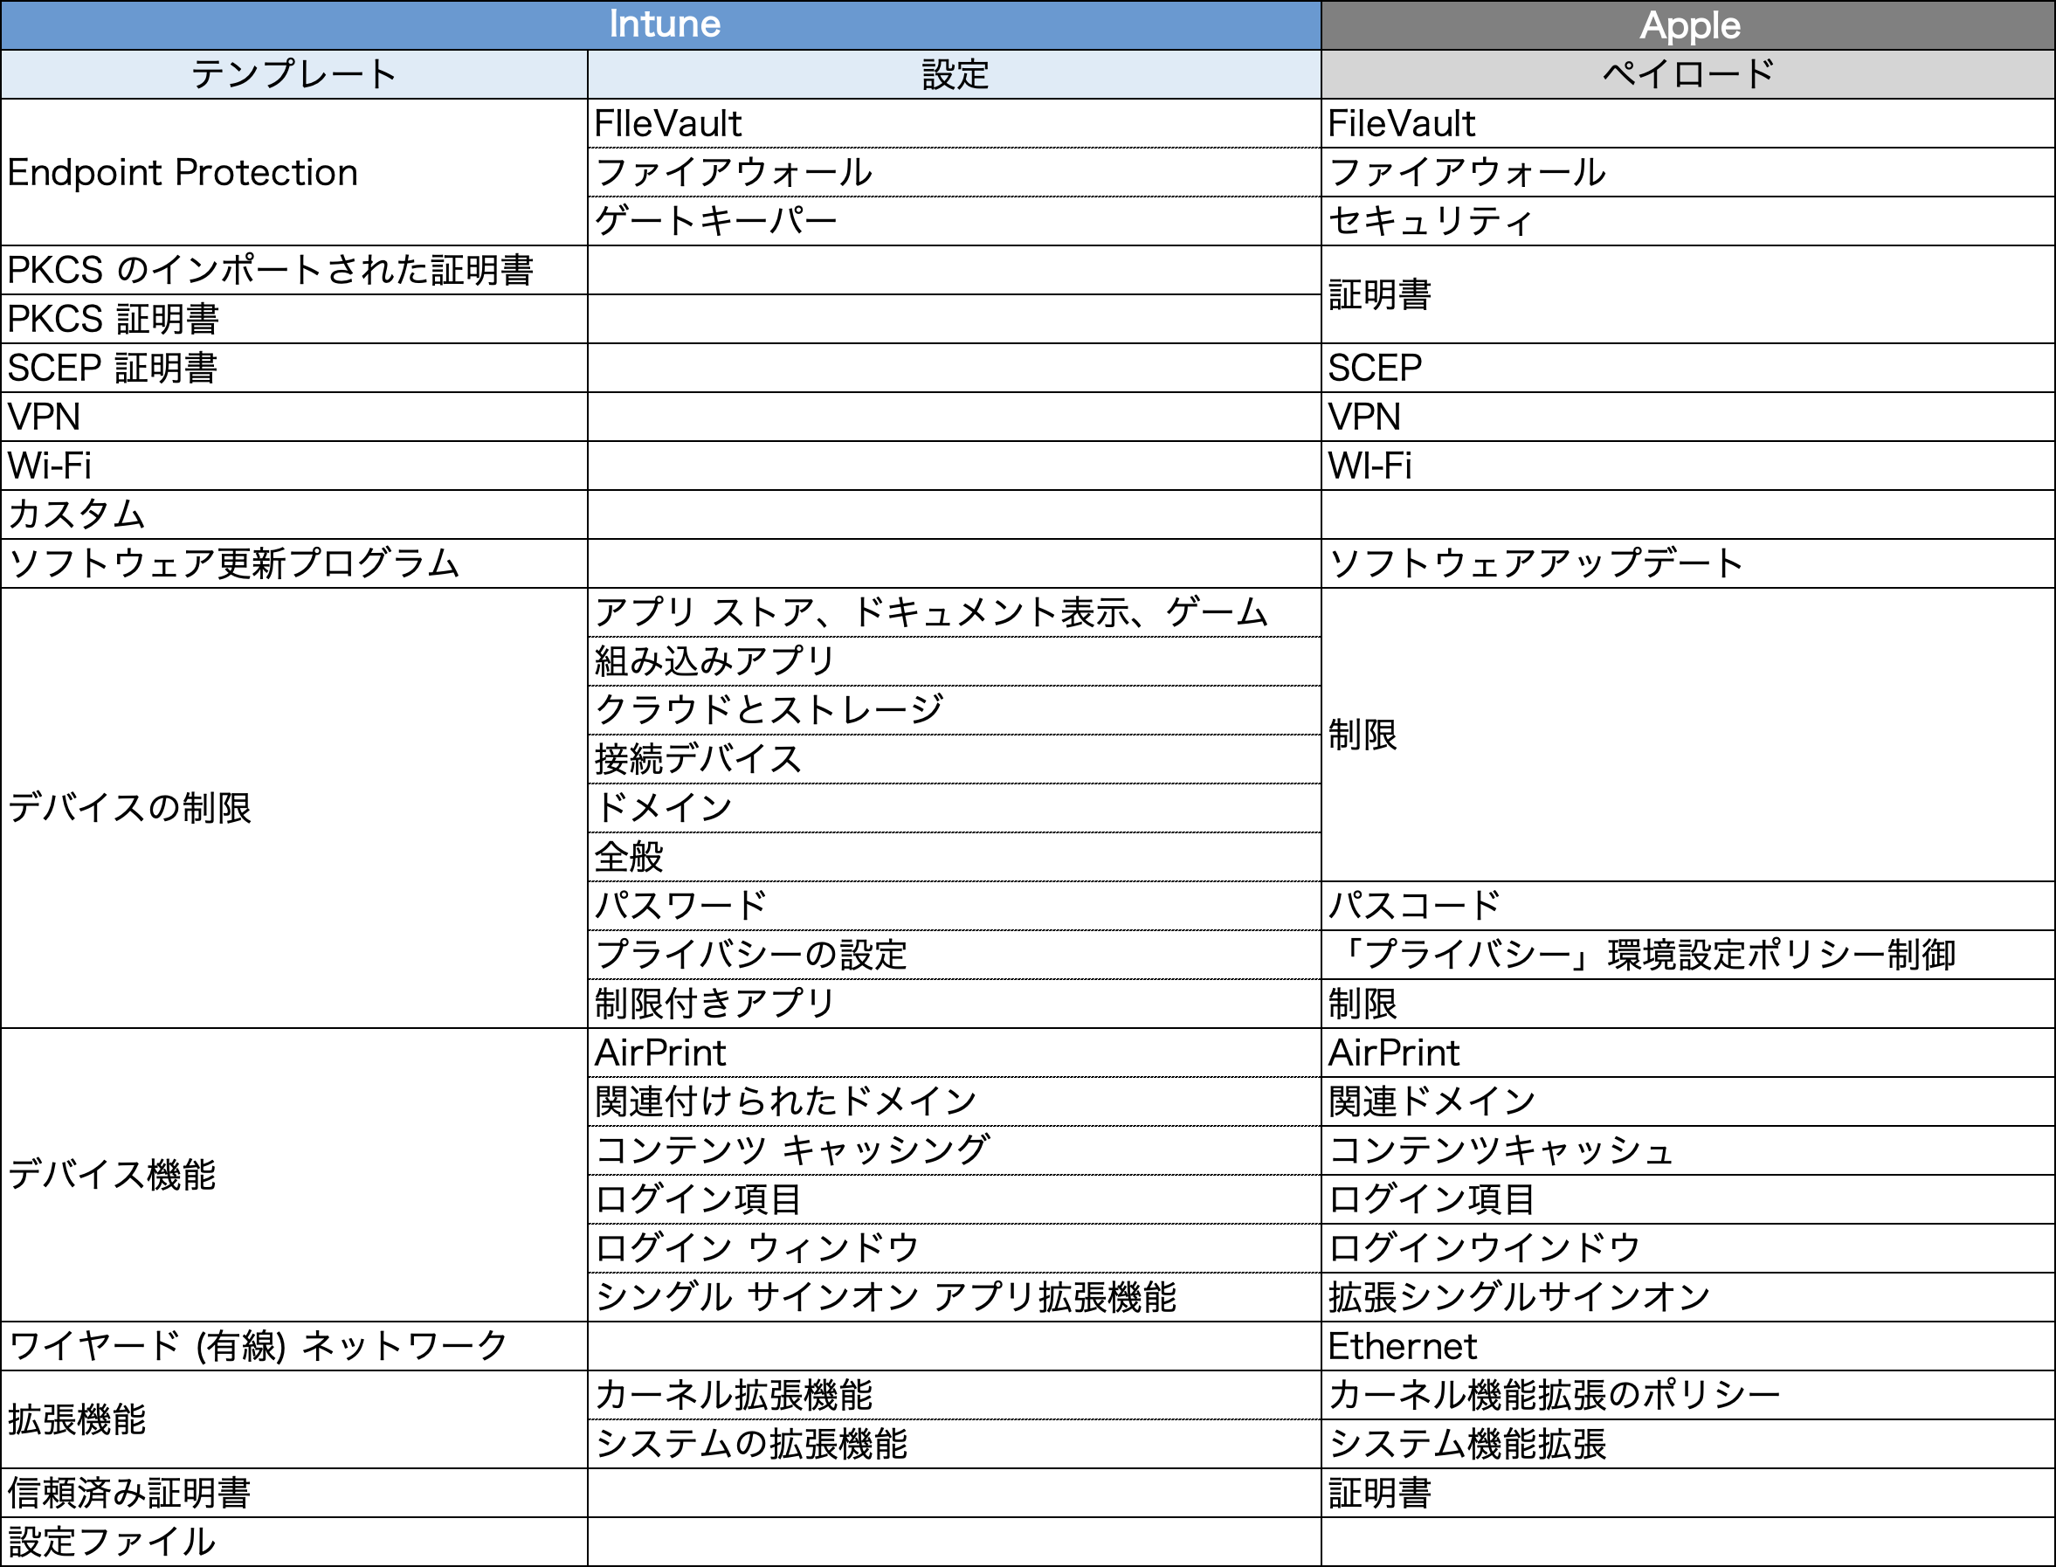Select the プライバシーの設定 setting cell
The height and width of the screenshot is (1567, 2056).
[751, 954]
